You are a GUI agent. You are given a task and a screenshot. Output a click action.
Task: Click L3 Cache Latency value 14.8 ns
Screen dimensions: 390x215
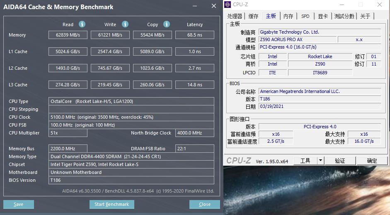[195, 85]
